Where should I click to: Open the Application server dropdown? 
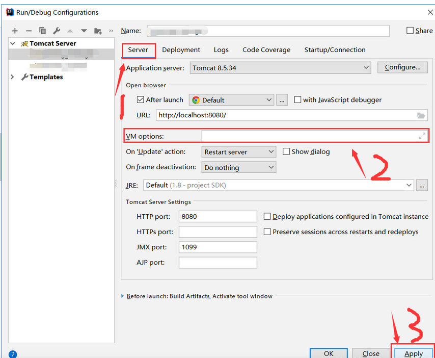point(280,68)
